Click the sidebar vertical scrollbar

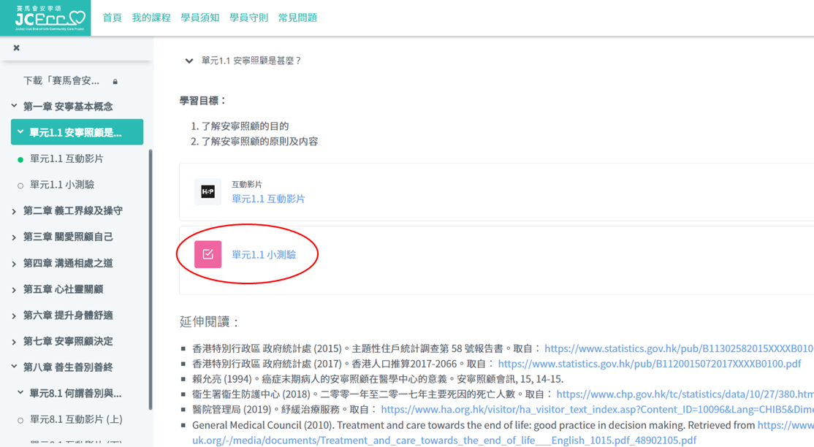point(151,278)
